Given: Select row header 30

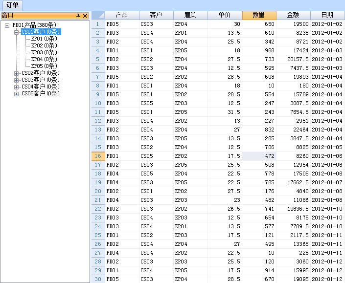Looking at the screenshot, I should [x=98, y=279].
